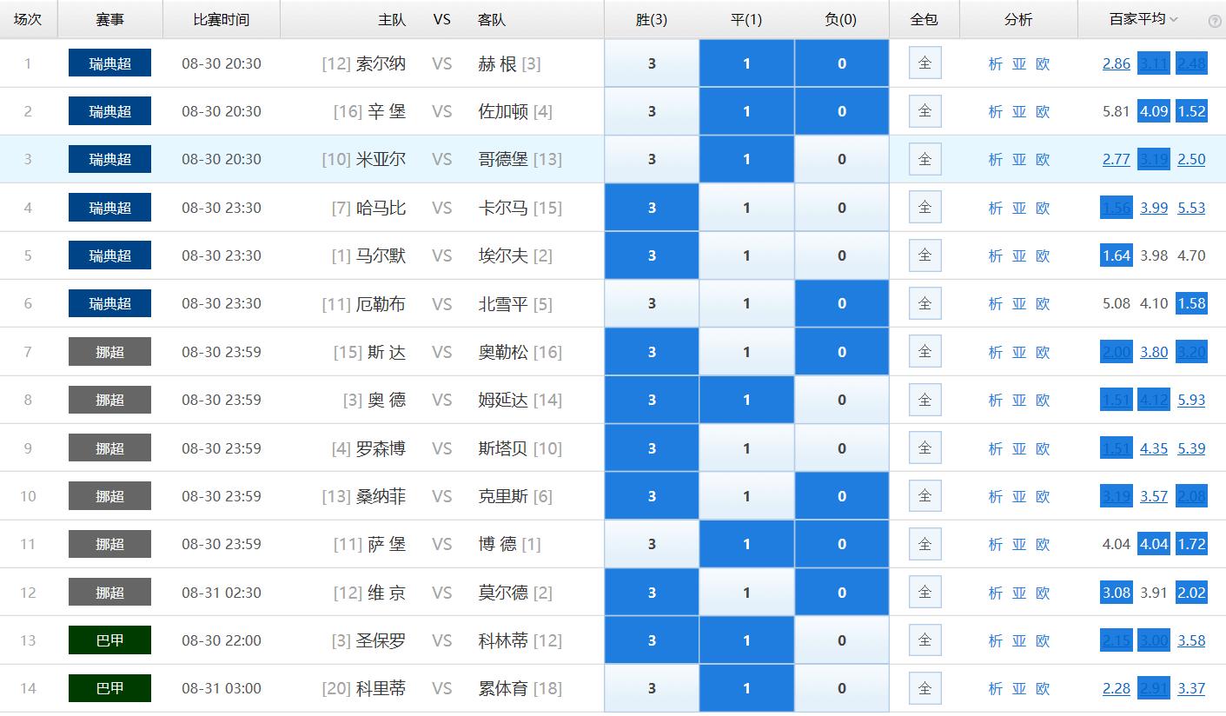Click 瑞典超 league badge in match 1
The width and height of the screenshot is (1226, 716).
tap(109, 63)
